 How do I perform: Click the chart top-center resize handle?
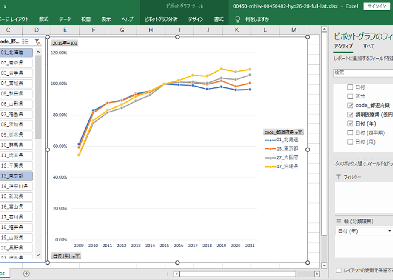(x=177, y=37)
